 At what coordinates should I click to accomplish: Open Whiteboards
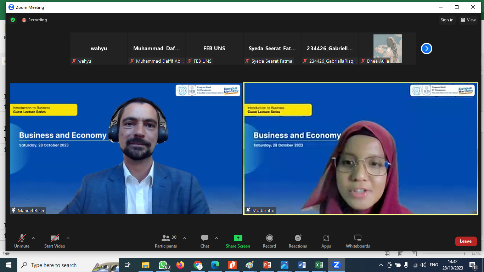[x=358, y=242]
